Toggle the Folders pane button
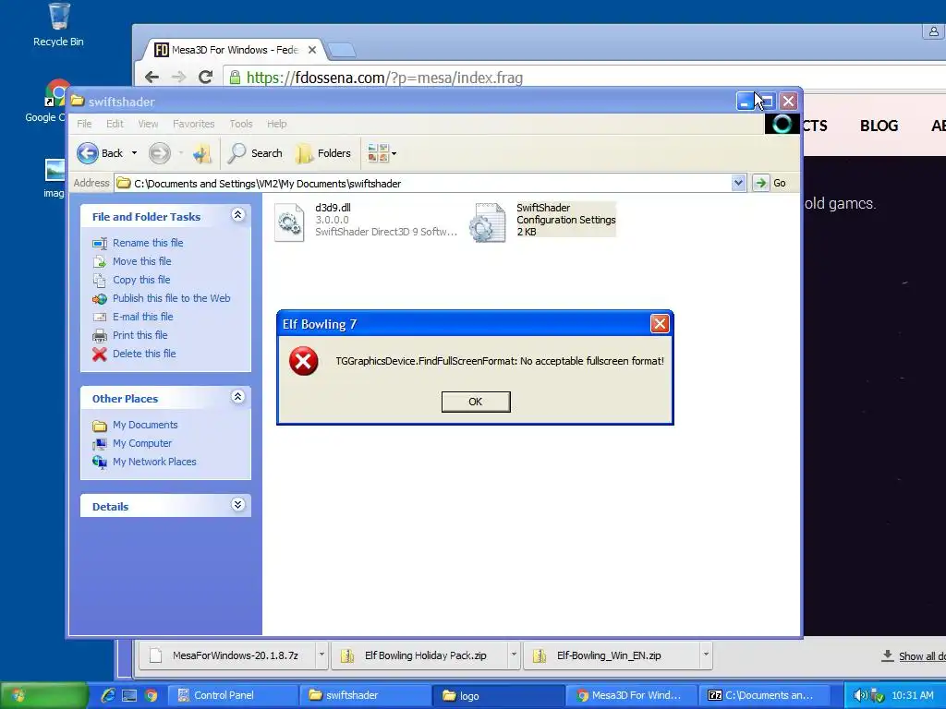 click(x=323, y=153)
